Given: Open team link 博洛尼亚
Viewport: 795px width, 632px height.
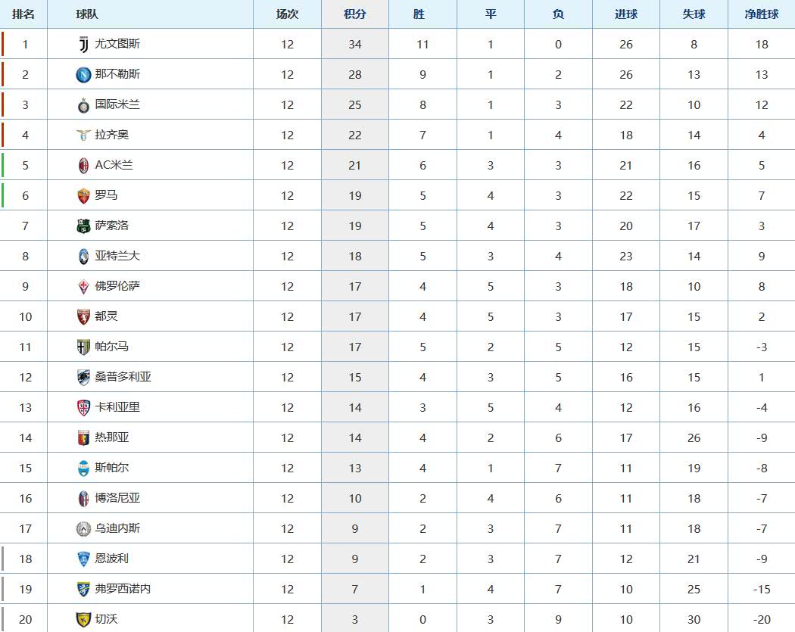Looking at the screenshot, I should pyautogui.click(x=117, y=498).
